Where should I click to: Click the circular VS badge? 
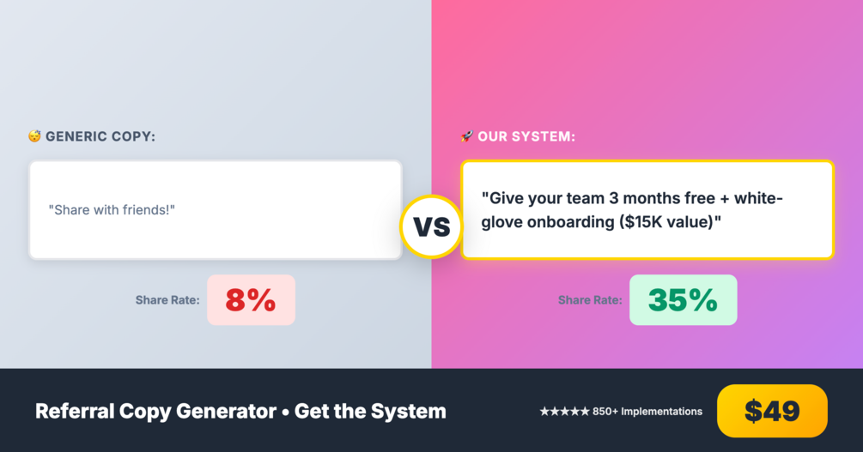[431, 226]
